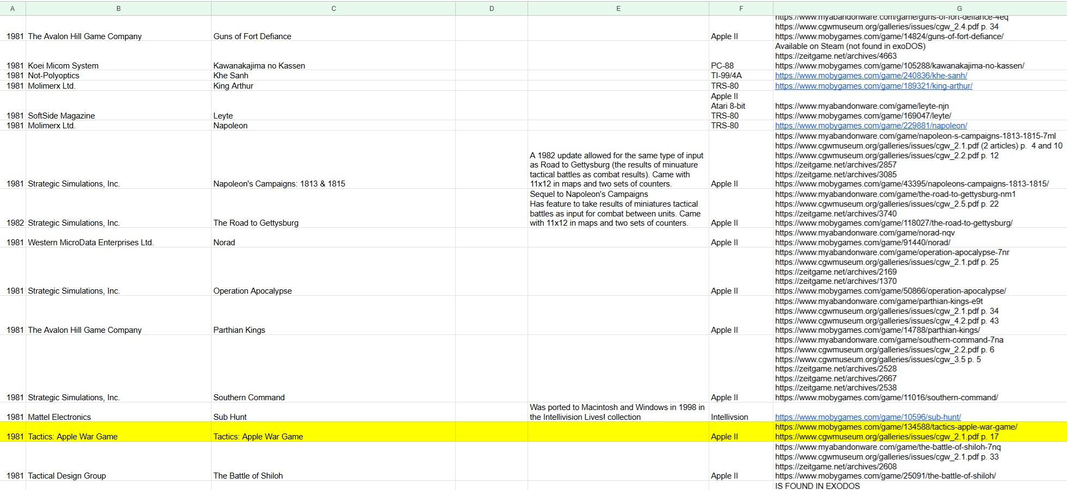
Task: Select column B header
Action: click(x=119, y=8)
